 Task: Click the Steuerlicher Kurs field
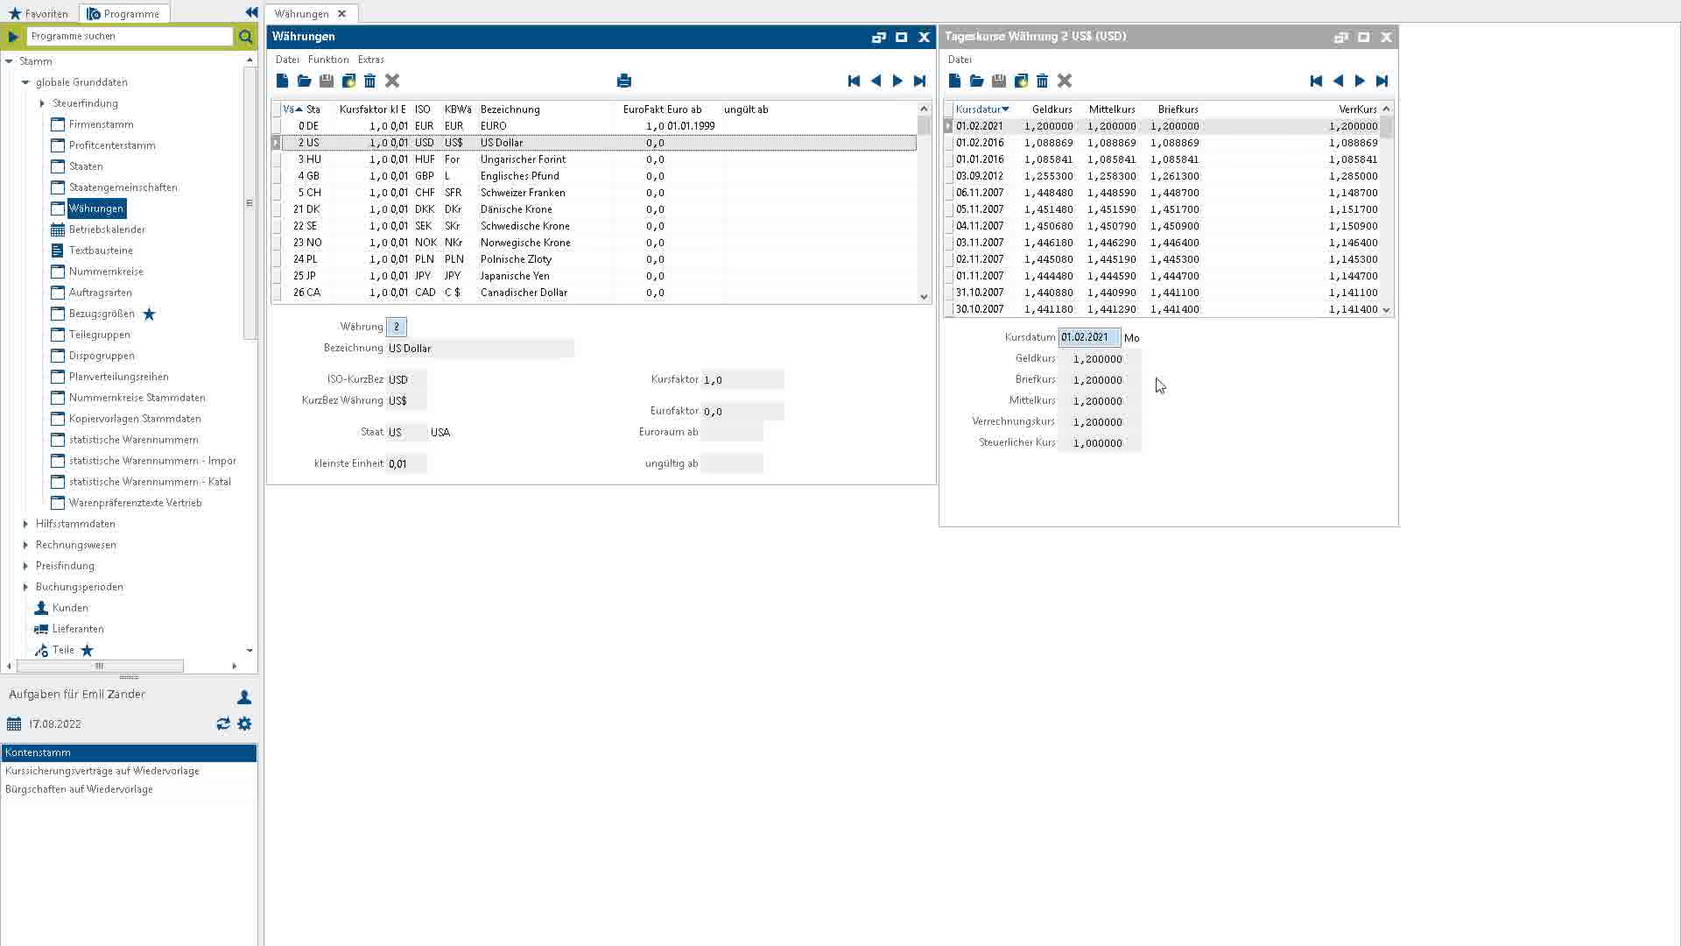(1098, 443)
